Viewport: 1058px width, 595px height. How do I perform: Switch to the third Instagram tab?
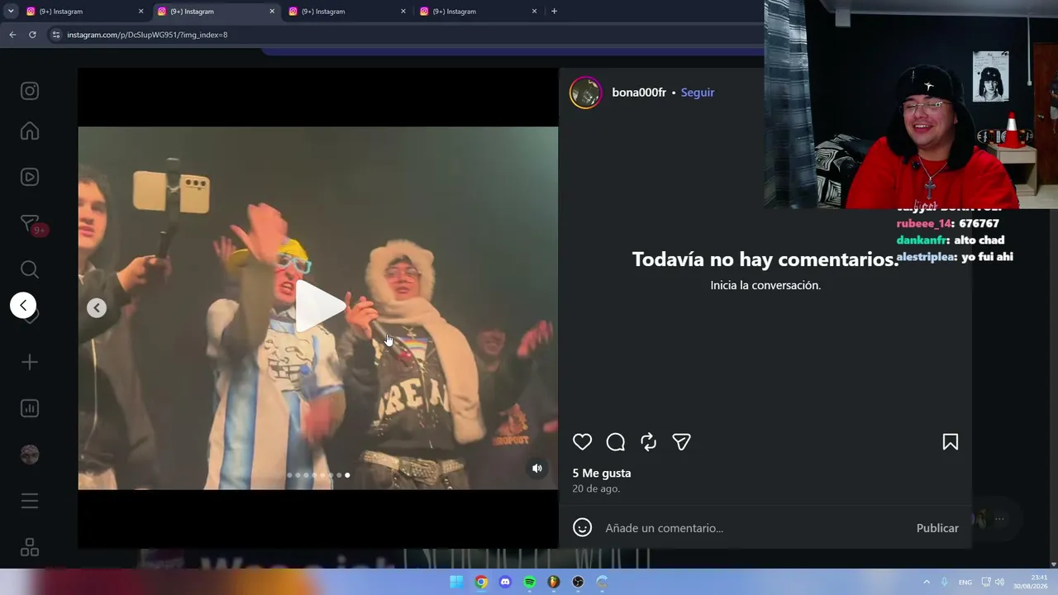pyautogui.click(x=347, y=12)
